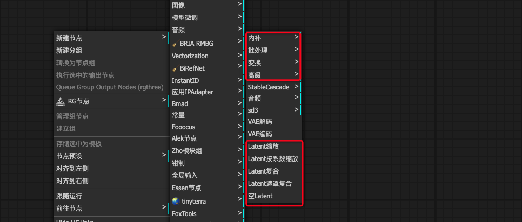The width and height of the screenshot is (522, 222).
Task: Open the Alek节点 submenu
Action: point(207,138)
